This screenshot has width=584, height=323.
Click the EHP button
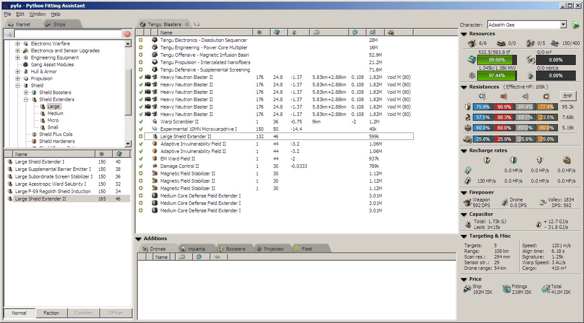coord(568,96)
